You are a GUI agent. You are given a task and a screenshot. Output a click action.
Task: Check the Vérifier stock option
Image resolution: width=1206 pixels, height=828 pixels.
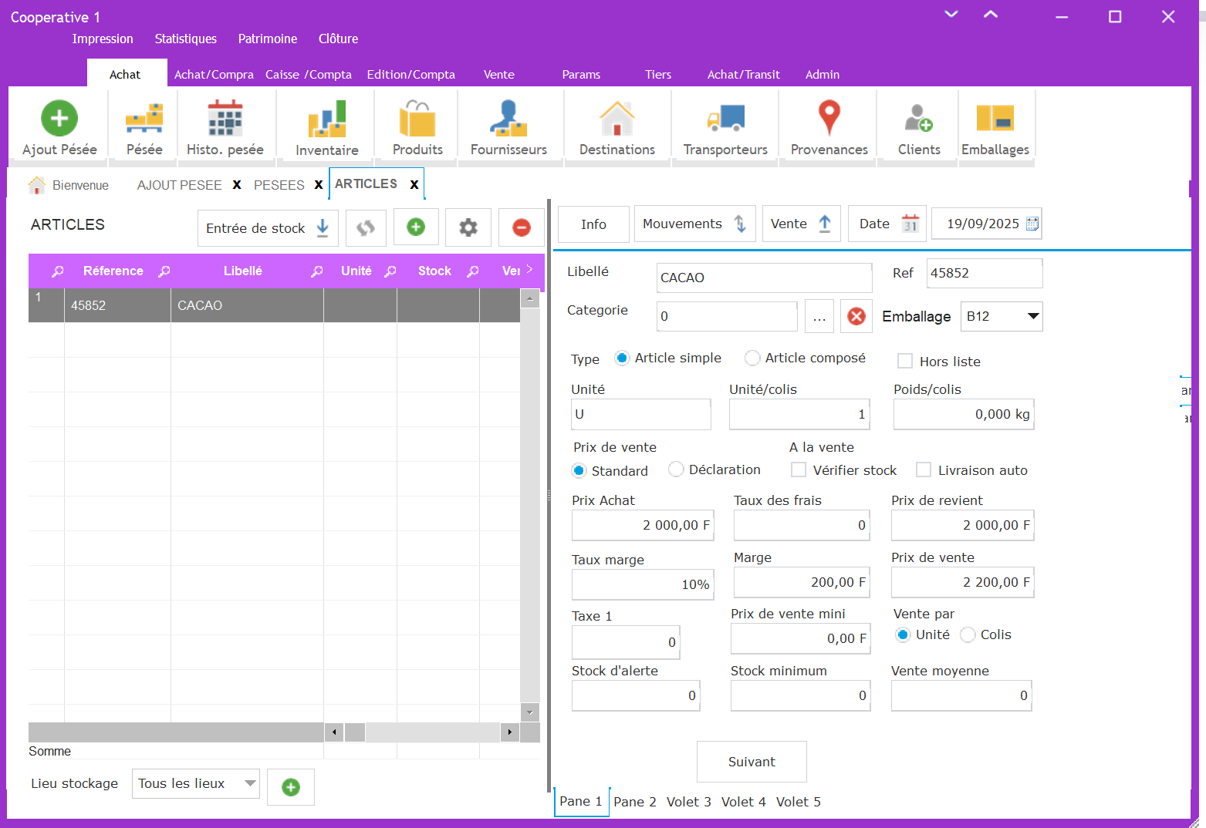[799, 470]
